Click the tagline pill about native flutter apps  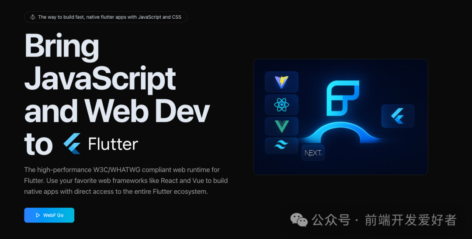(x=106, y=17)
